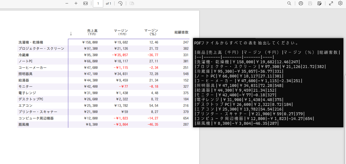Click the page number input field
346x164 pixels.
[x=98, y=4]
